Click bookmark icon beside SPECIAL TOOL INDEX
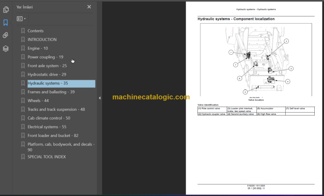 click(x=23, y=157)
